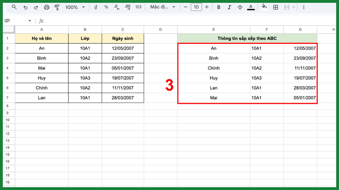Open the print dialog
339x190 pixels.
(x=47, y=7)
